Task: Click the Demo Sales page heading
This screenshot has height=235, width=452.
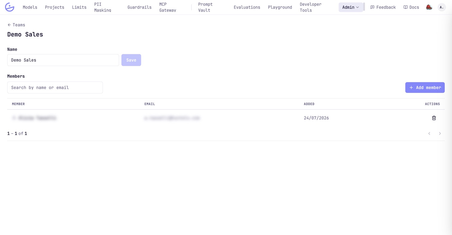Action: (x=25, y=34)
